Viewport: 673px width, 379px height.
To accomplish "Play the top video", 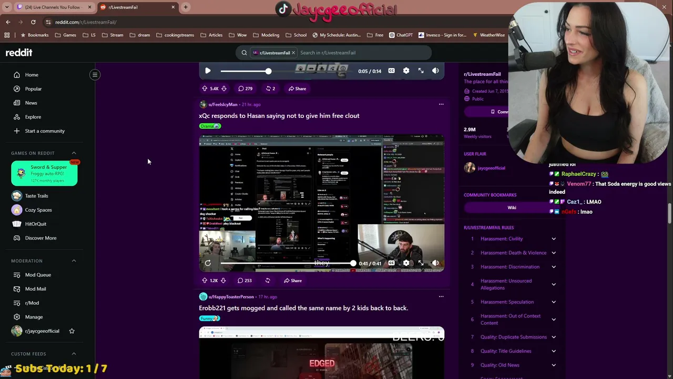I will [208, 71].
